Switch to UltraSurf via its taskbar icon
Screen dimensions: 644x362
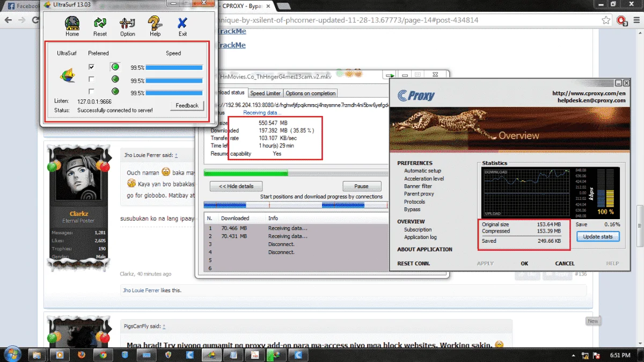point(211,354)
